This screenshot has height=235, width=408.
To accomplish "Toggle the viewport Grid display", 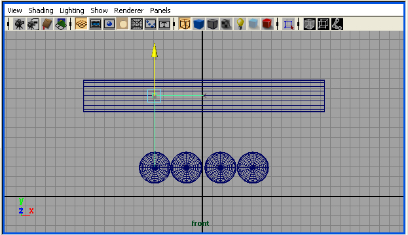I will coord(81,24).
